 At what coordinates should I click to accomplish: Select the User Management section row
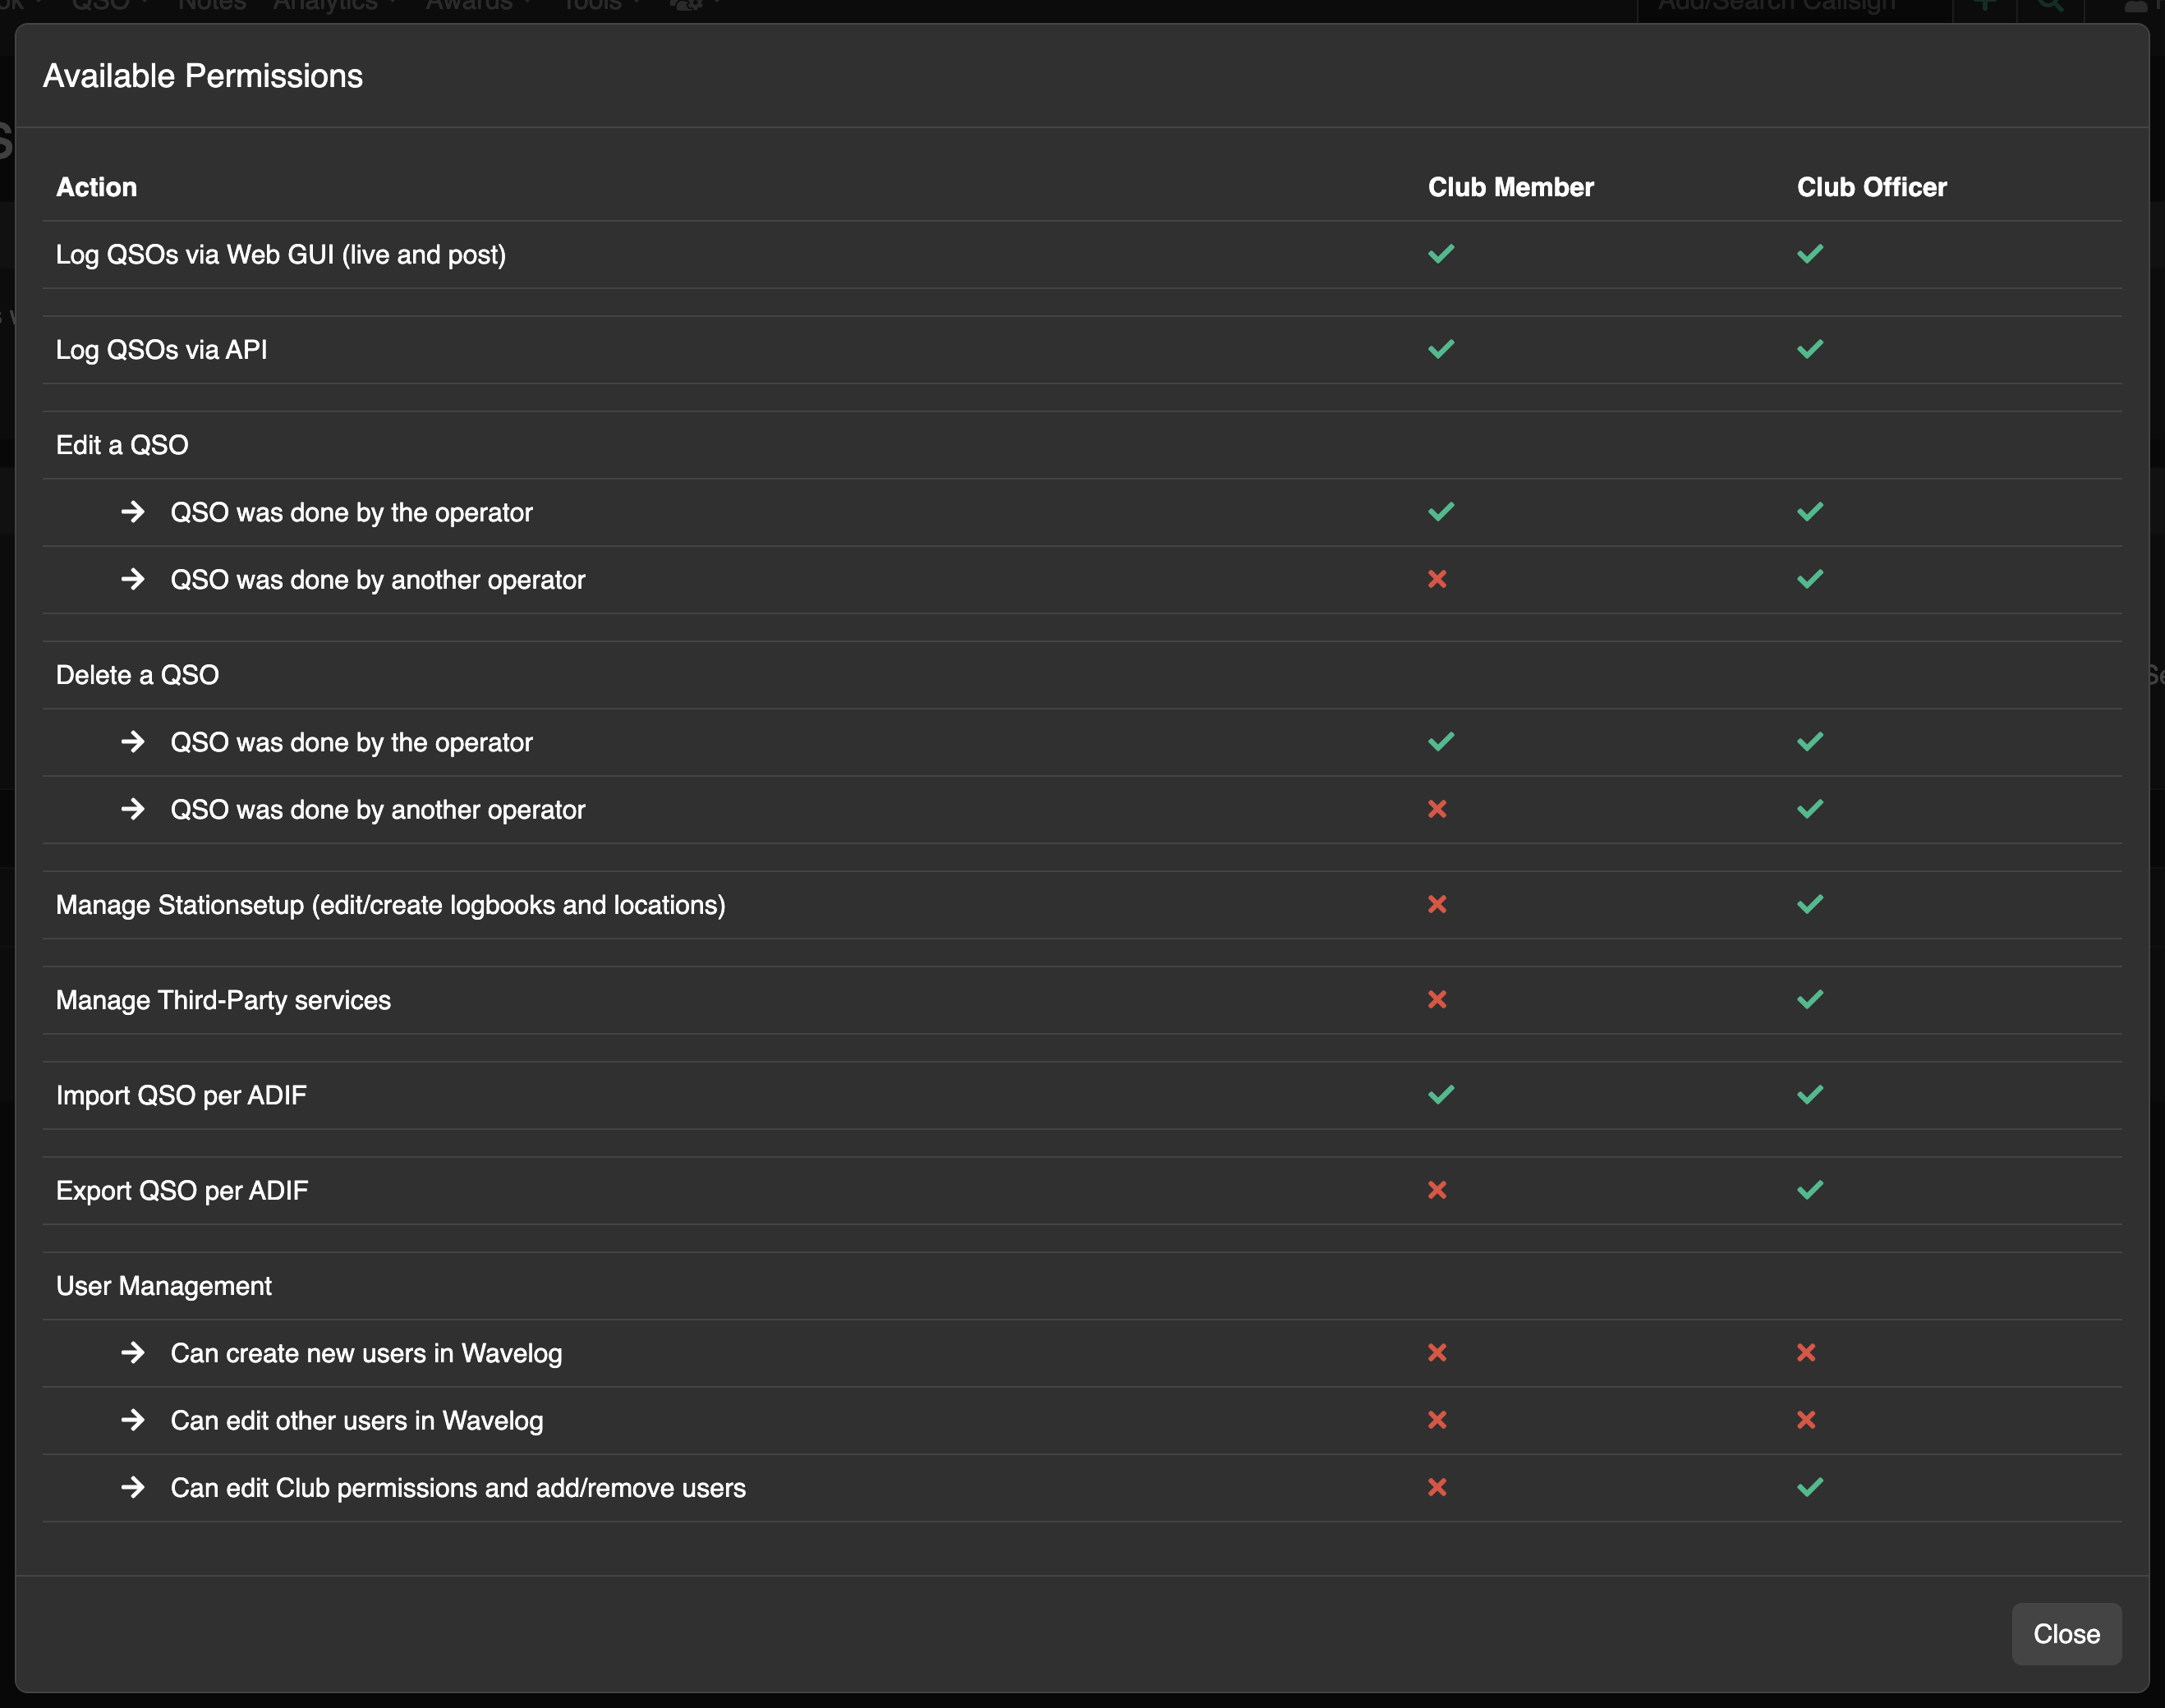pyautogui.click(x=164, y=1286)
